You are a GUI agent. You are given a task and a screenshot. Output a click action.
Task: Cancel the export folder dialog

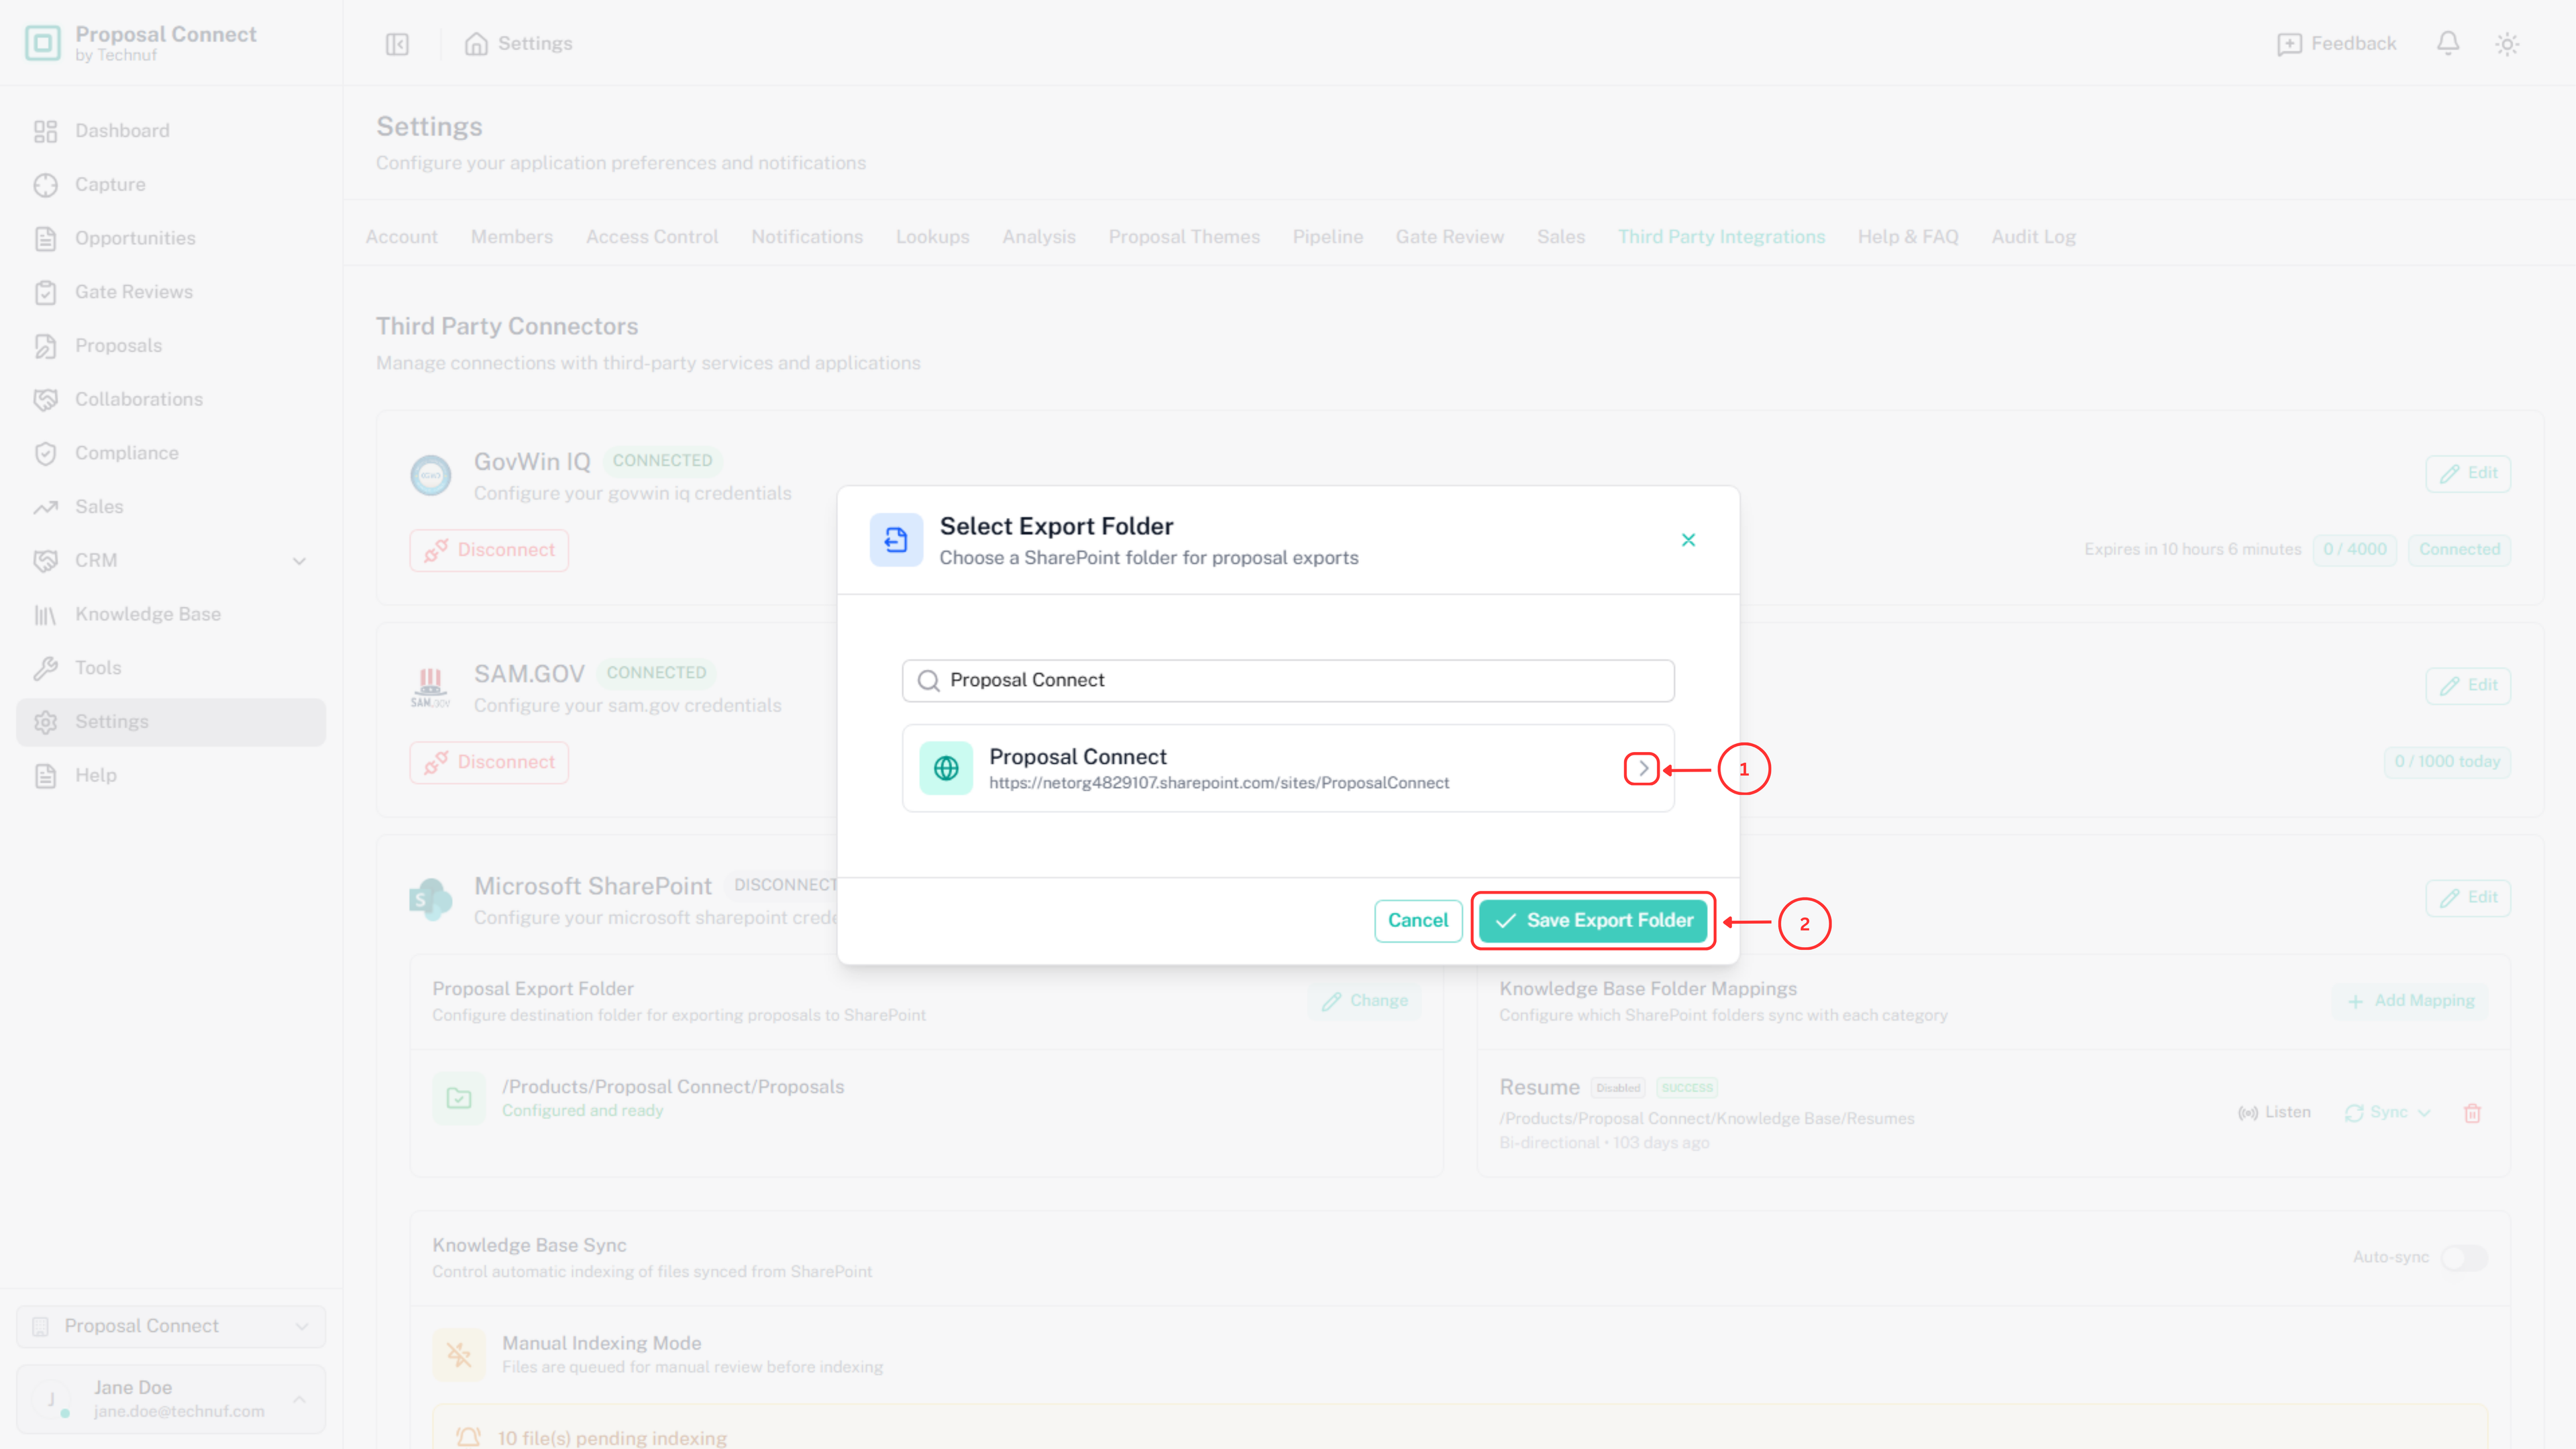pyautogui.click(x=1417, y=921)
